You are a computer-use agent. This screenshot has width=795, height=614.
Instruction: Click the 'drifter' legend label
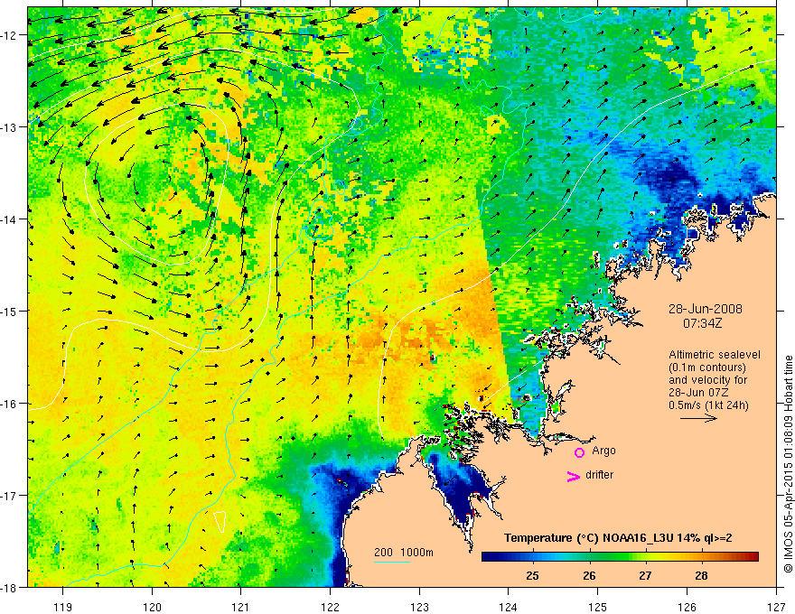point(599,475)
